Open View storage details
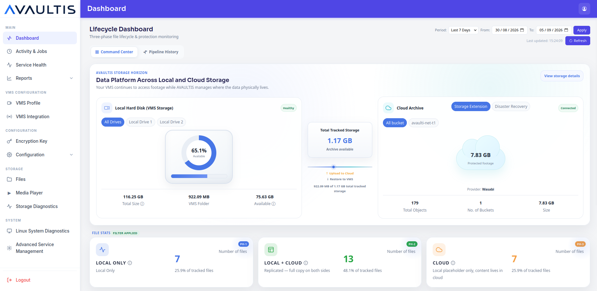The height and width of the screenshot is (291, 597). tap(562, 76)
